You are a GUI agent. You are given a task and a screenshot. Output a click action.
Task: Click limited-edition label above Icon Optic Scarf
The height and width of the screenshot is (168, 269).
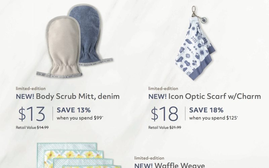pos(163,88)
